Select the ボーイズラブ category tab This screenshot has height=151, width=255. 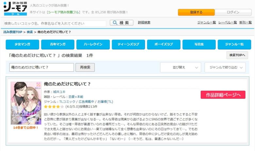[163, 44]
